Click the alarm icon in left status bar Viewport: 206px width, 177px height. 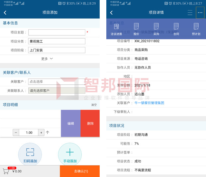coord(64,3)
